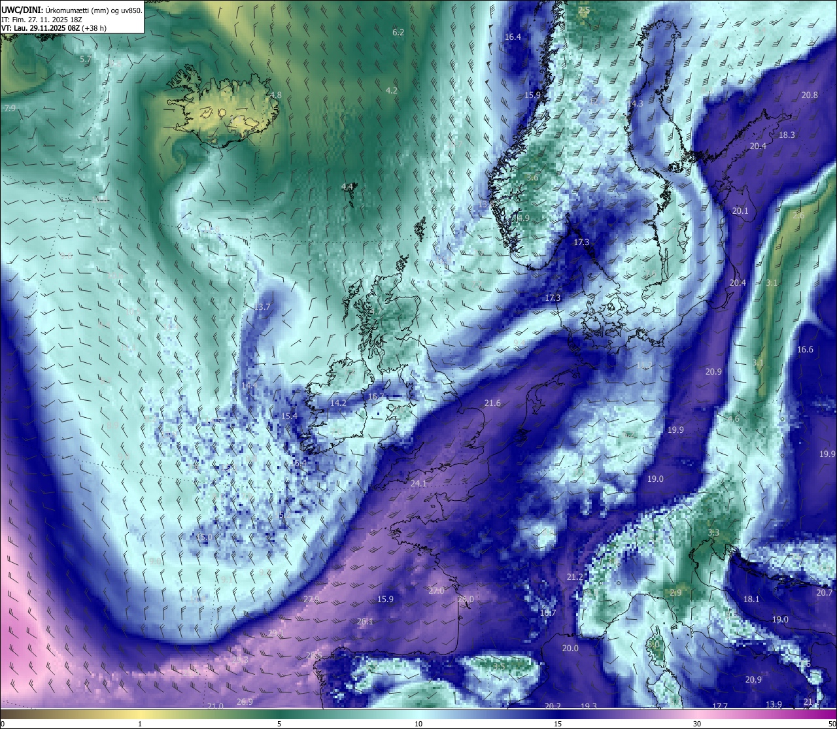Click the colorbar tick label '5'
The width and height of the screenshot is (837, 729).
click(279, 723)
